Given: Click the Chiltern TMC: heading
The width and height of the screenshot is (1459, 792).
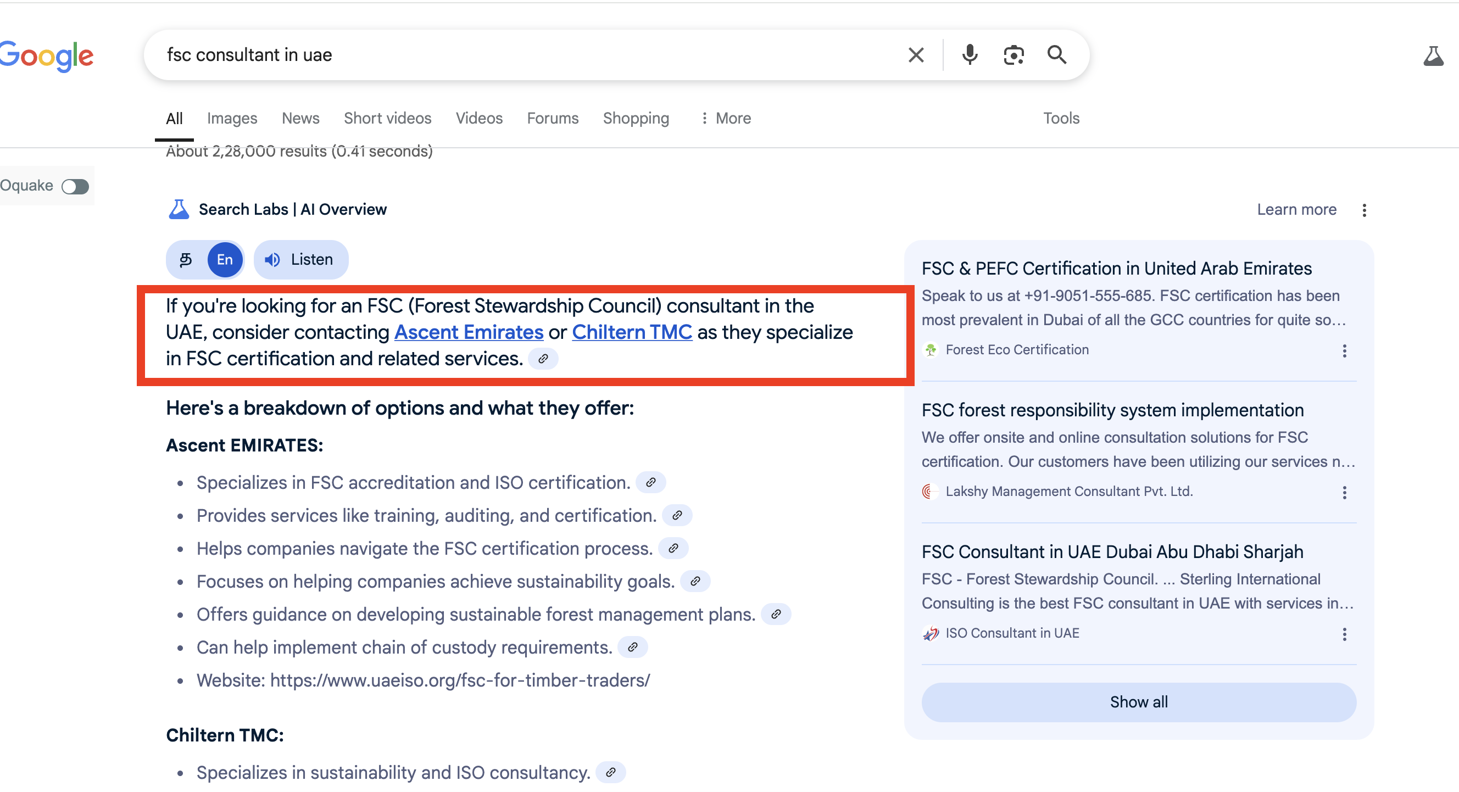Looking at the screenshot, I should (225, 735).
